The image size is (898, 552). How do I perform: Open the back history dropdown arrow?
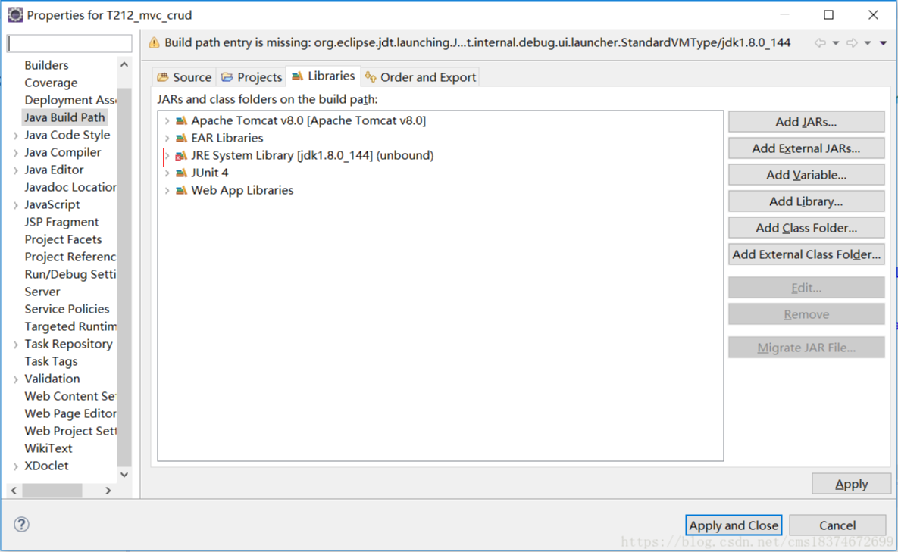tap(836, 43)
